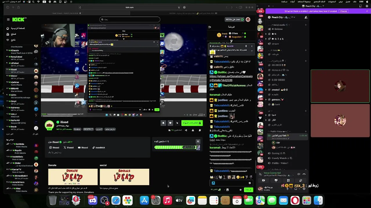The width and height of the screenshot is (371, 208).
Task: Click the green-bordered participant video tile
Action: (x=340, y=86)
